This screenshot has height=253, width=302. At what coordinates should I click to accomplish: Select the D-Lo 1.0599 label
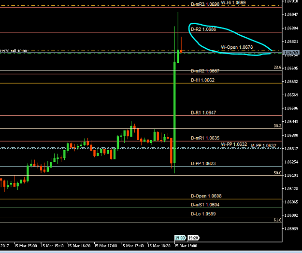pyautogui.click(x=203, y=214)
